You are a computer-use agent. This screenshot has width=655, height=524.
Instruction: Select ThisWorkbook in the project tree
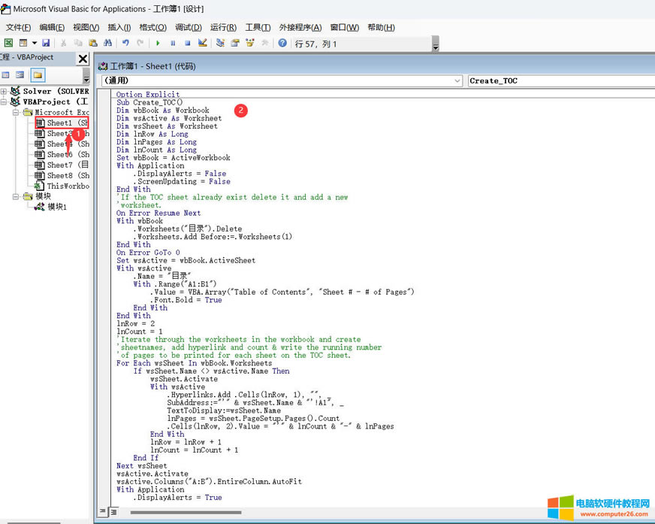tap(68, 186)
